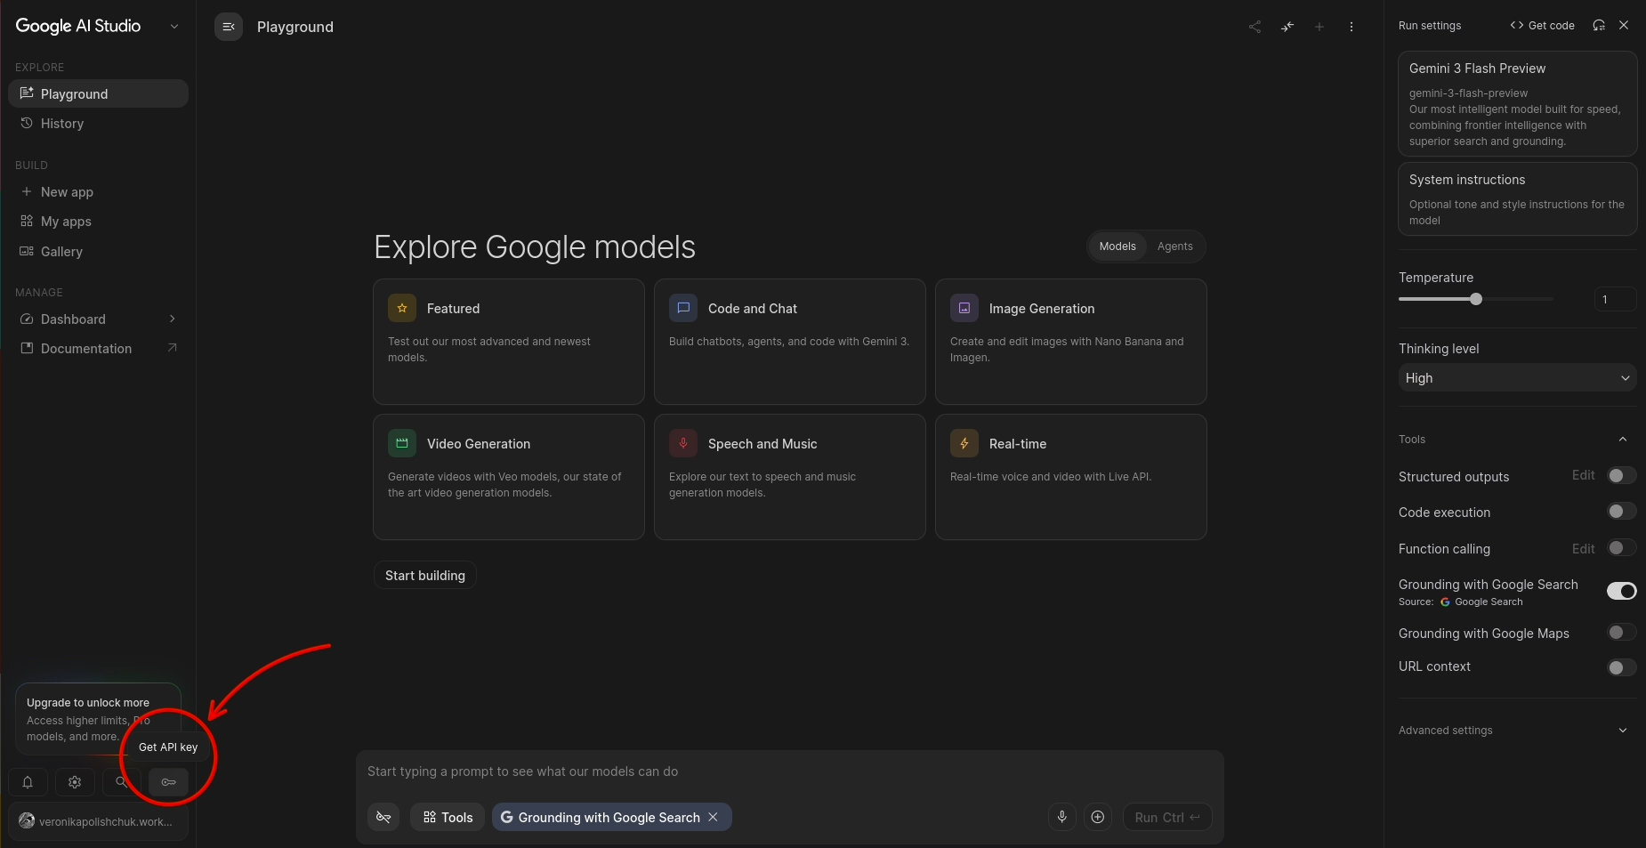Disable Grounding with Google Search toggle
Image resolution: width=1646 pixels, height=848 pixels.
pyautogui.click(x=1621, y=591)
